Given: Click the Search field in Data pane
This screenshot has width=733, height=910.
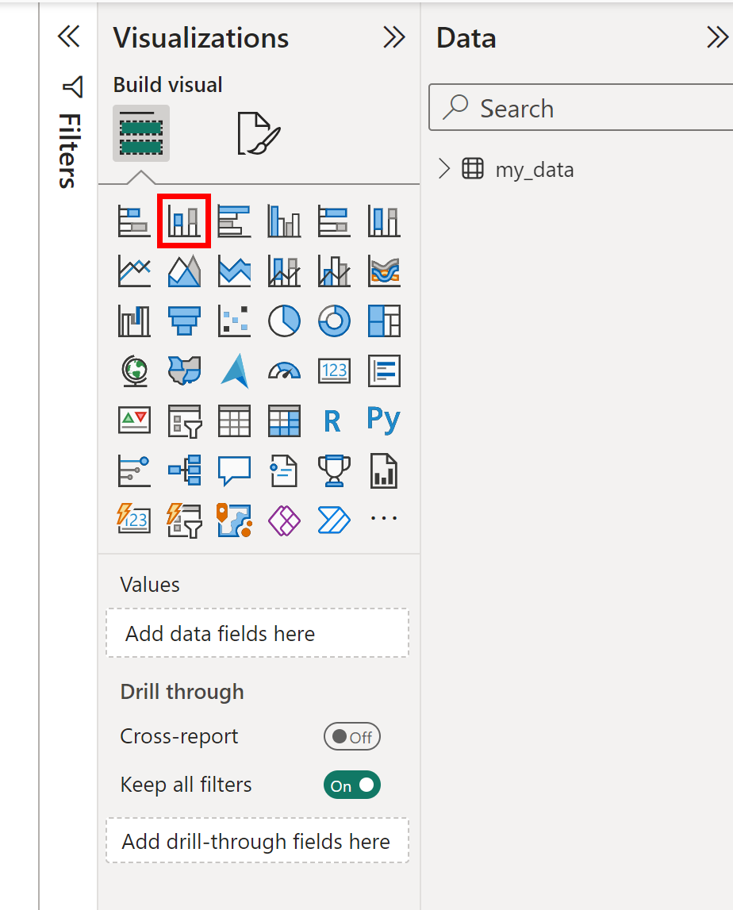Looking at the screenshot, I should [x=580, y=108].
